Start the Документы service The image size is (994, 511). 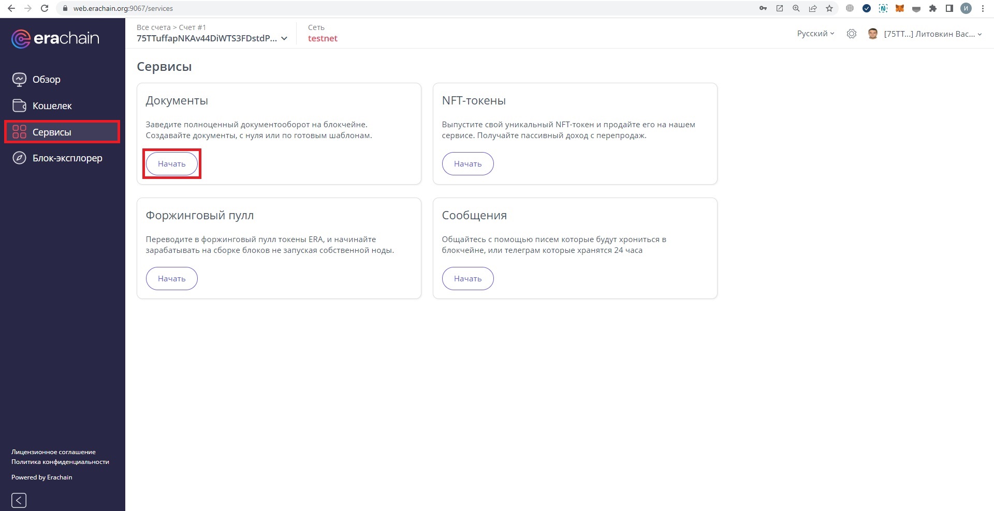(x=171, y=164)
